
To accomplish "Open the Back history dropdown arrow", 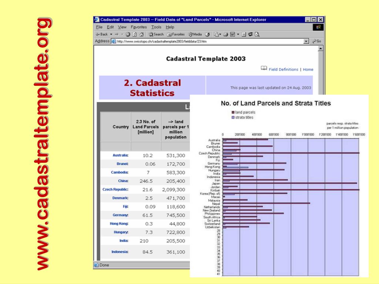I will click(111, 34).
